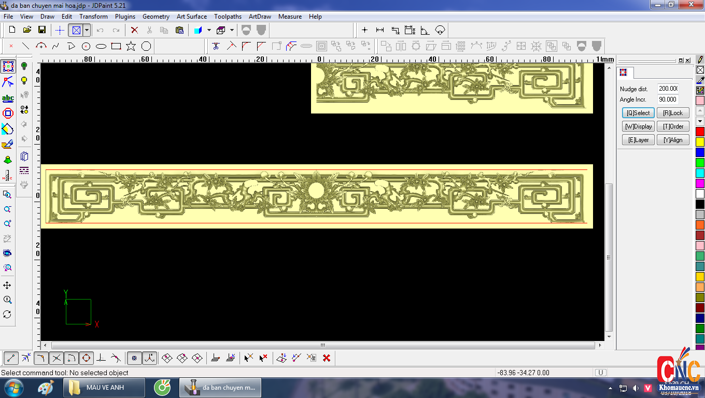The width and height of the screenshot is (705, 398).
Task: Click the Open folder icon
Action: (27, 30)
